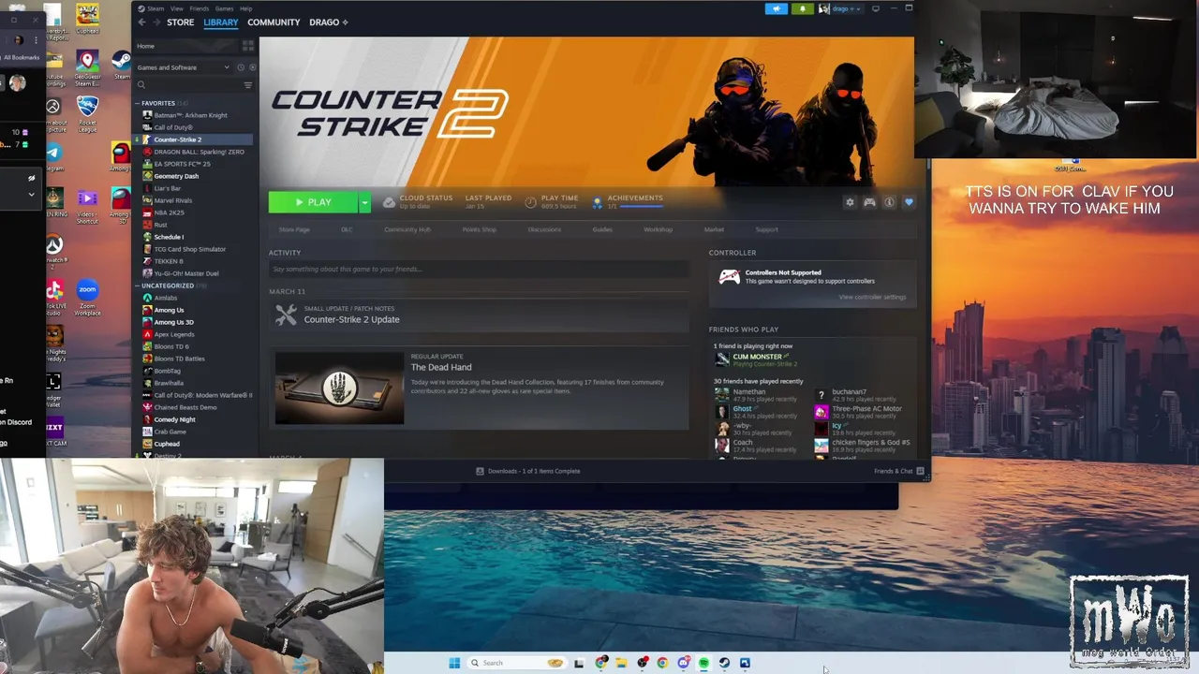Open game settings gear icon

click(x=850, y=202)
